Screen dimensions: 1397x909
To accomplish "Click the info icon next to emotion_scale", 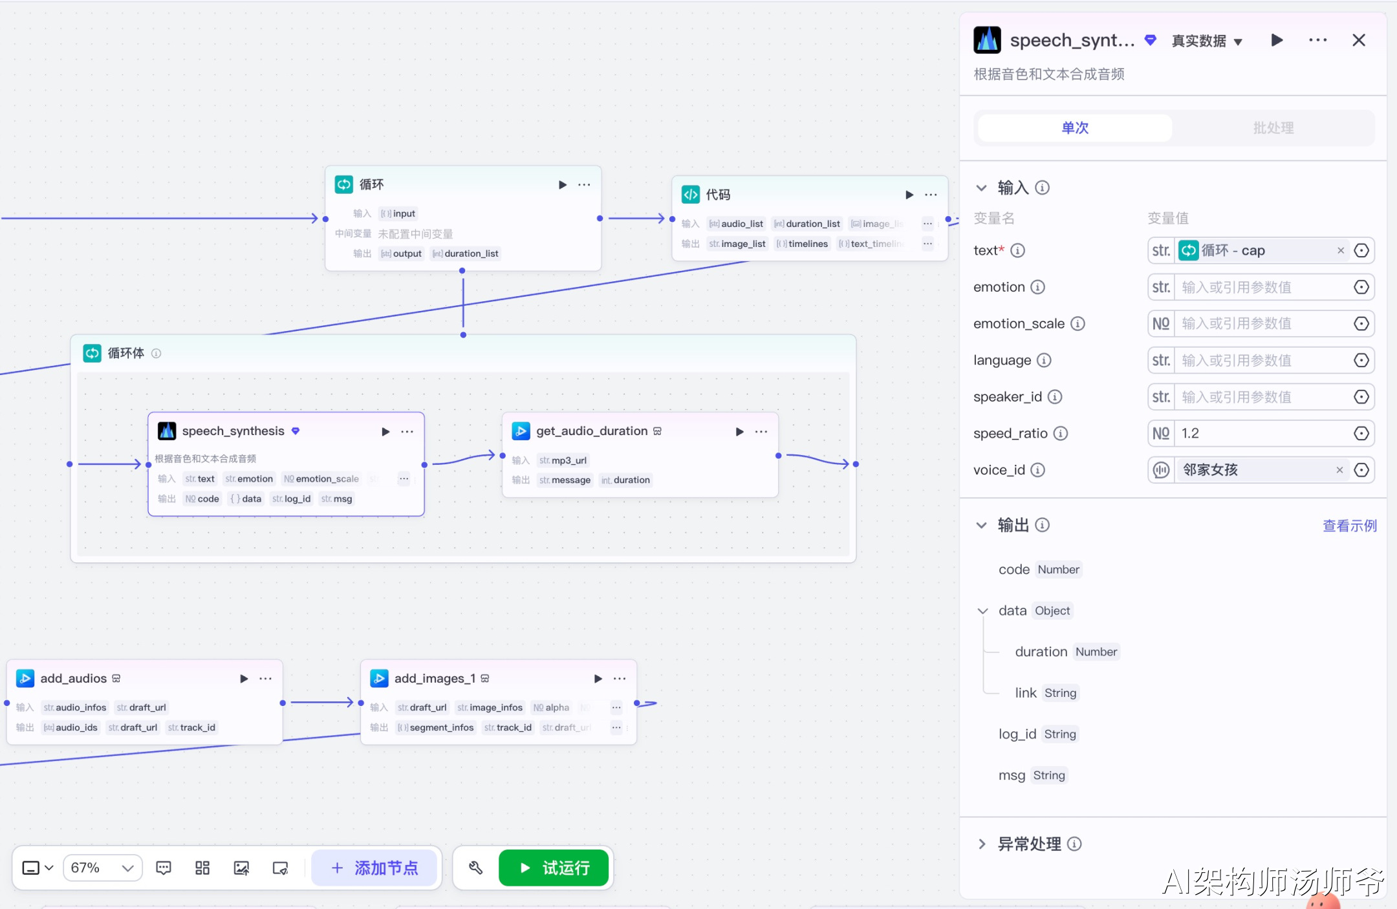I will click(1078, 323).
